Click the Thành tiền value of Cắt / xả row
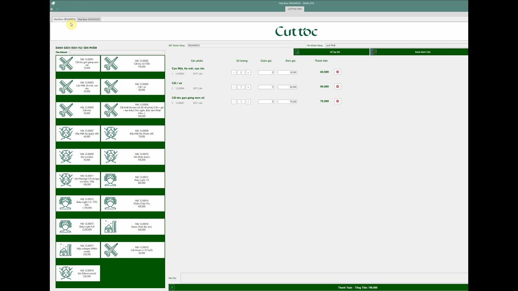Viewport: 518px width, 291px height. tap(324, 86)
